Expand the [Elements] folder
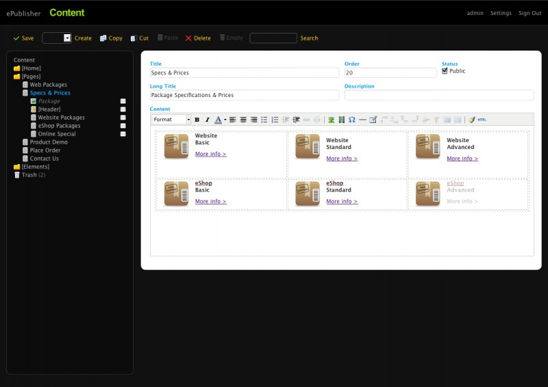This screenshot has height=387, width=548. coord(17,167)
